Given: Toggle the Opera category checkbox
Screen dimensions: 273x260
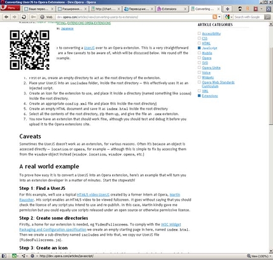Looking at the screenshot, I should (199, 57).
